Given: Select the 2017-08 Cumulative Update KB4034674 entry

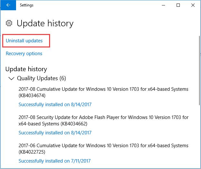Looking at the screenshot, I should coord(103,92).
